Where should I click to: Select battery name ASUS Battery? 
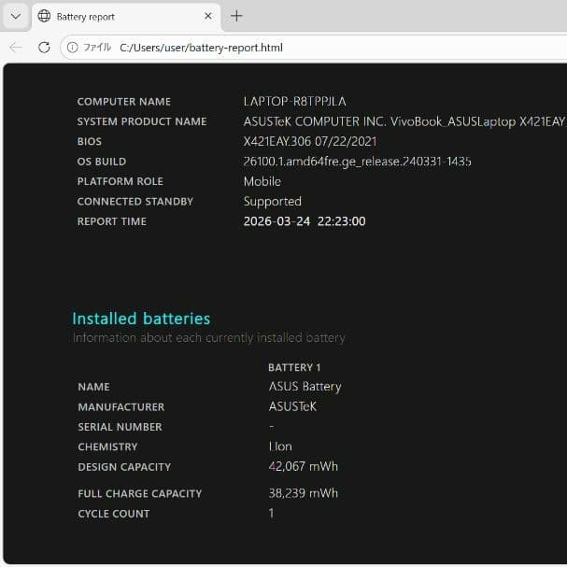[x=305, y=387]
